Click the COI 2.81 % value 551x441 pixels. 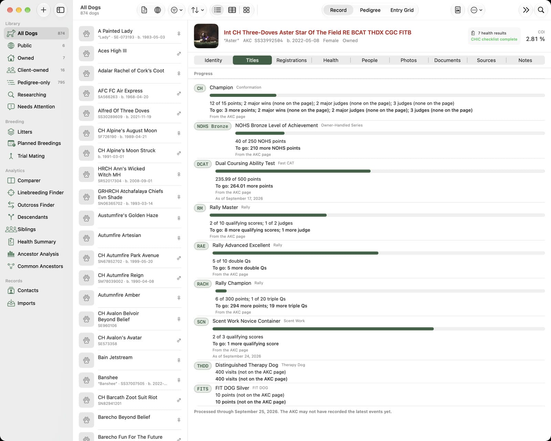535,39
